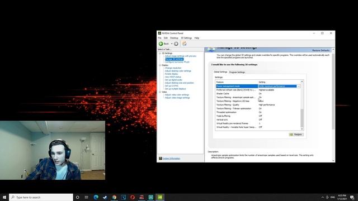Select the Threaded optimization row
This screenshot has height=201, width=358.
tap(258, 112)
